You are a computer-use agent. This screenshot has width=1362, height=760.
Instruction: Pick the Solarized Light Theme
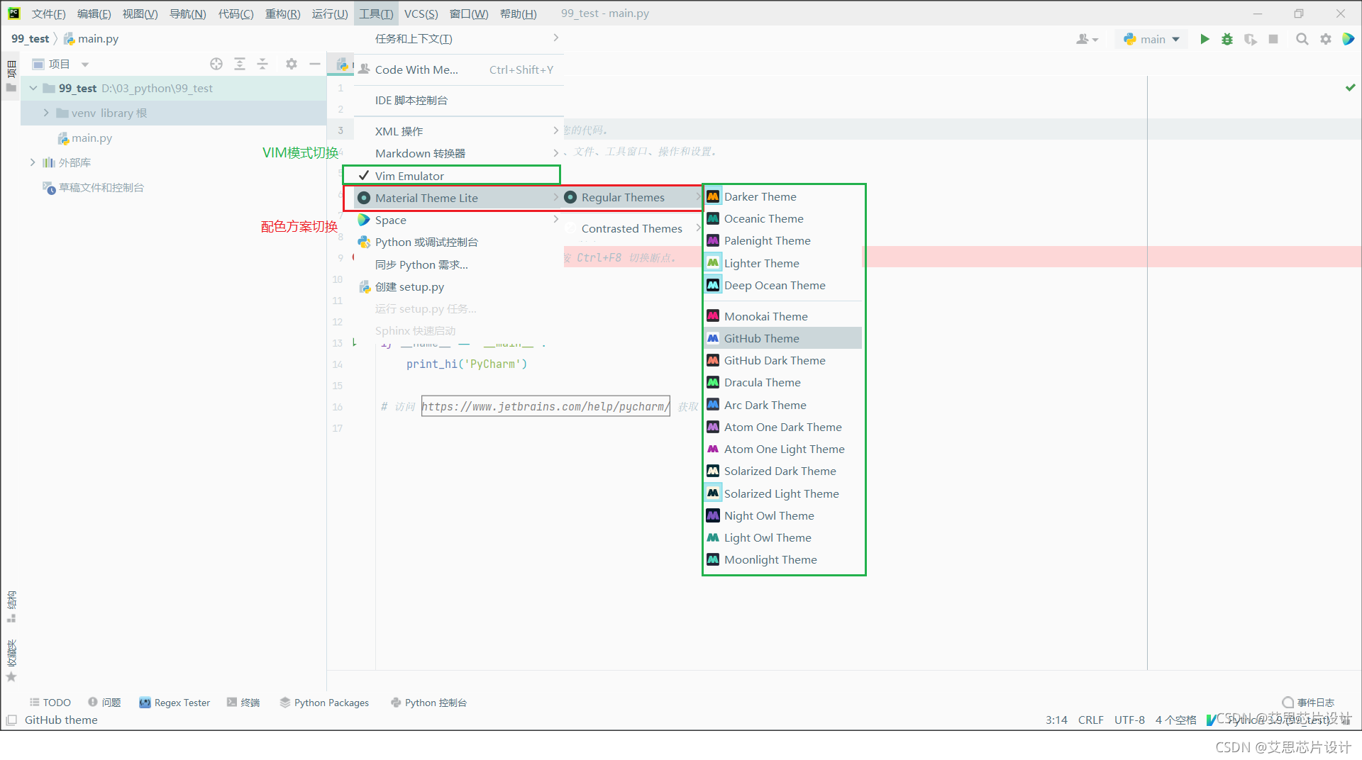783,493
